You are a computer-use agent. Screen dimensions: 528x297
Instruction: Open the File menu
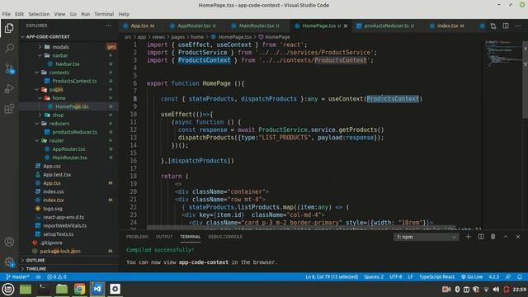(6, 14)
